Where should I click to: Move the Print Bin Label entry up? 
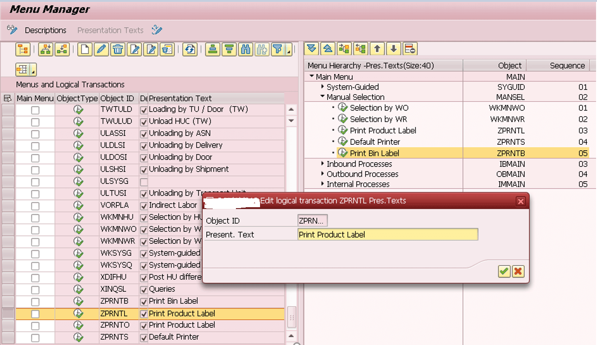(377, 48)
